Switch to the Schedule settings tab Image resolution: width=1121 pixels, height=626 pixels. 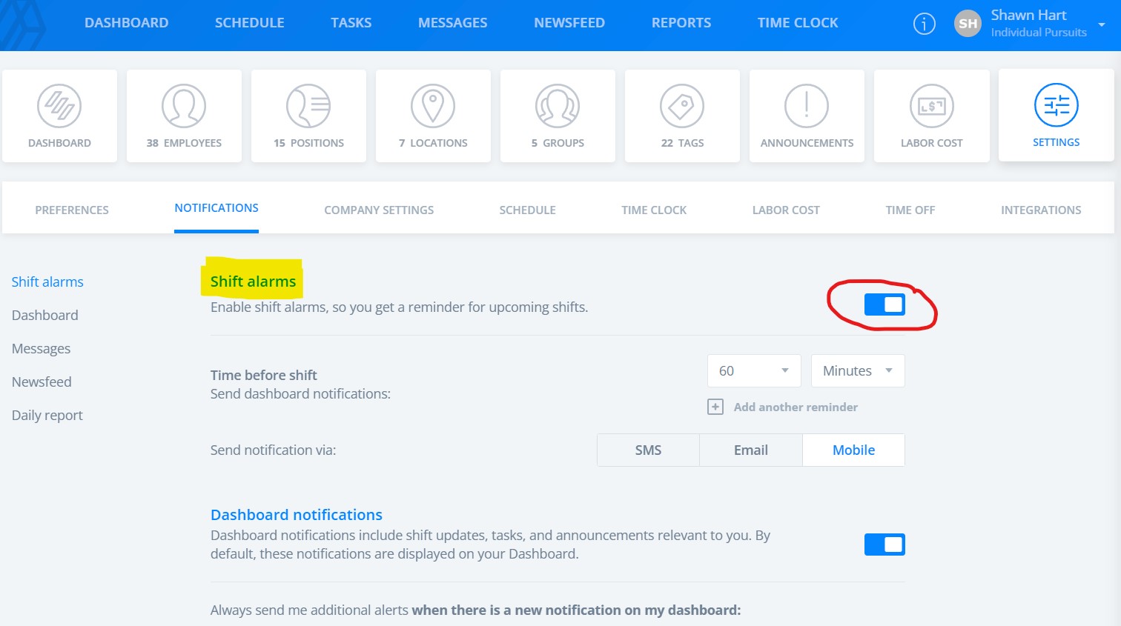point(527,210)
